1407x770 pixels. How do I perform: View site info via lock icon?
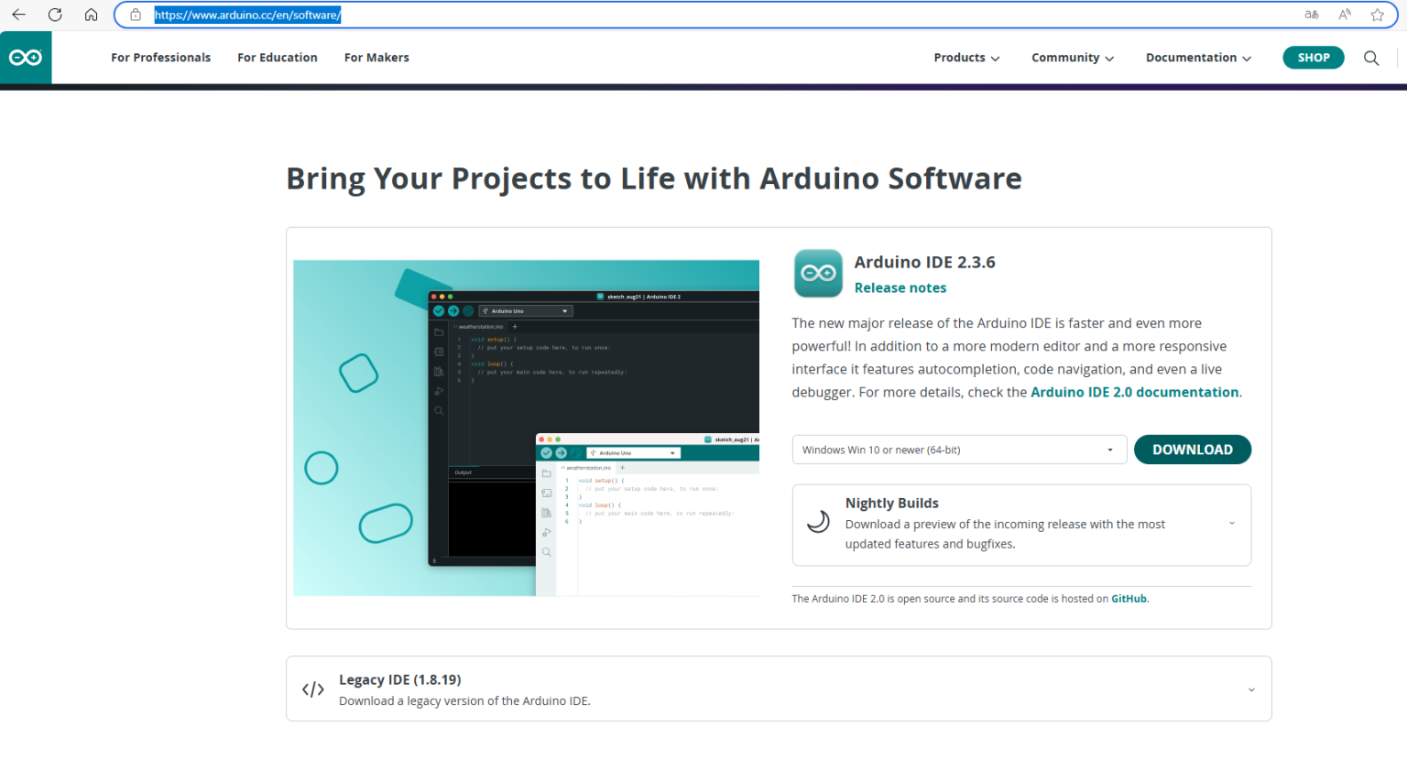click(x=136, y=15)
